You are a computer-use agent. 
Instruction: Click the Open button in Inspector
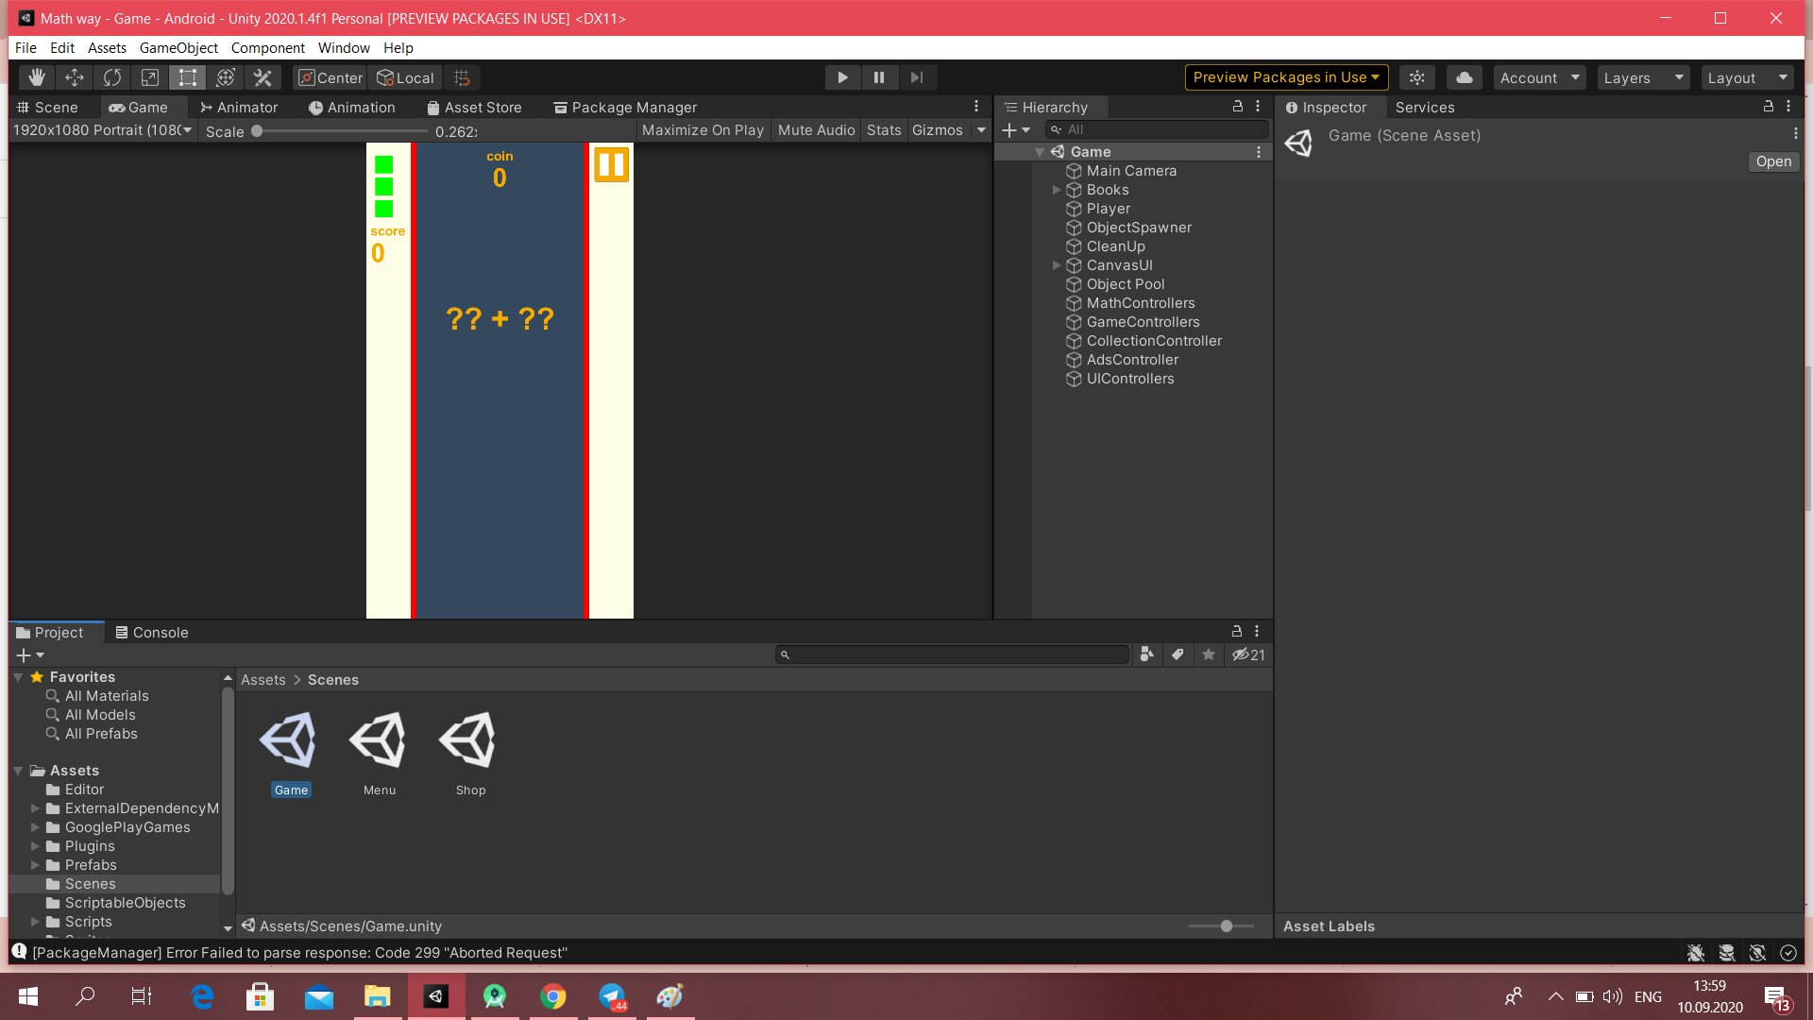click(x=1772, y=161)
